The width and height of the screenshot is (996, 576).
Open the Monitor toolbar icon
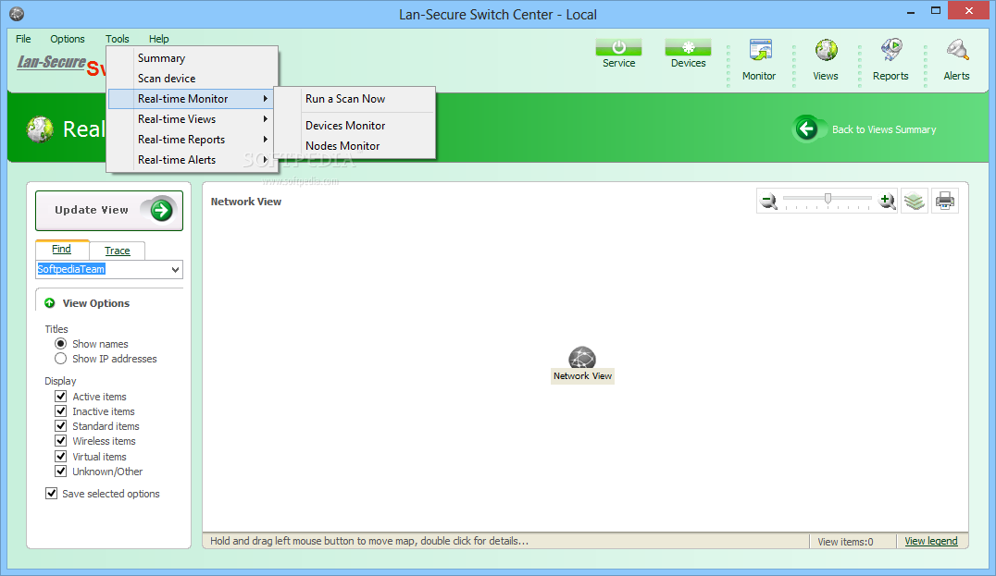(x=760, y=50)
